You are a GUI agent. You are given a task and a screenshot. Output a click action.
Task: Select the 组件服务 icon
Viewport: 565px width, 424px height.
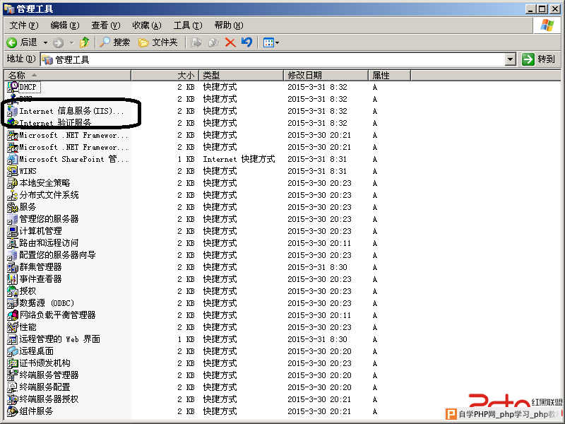(13, 411)
